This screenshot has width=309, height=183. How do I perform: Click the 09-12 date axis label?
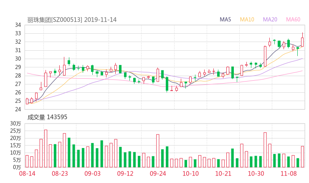(x=125, y=173)
